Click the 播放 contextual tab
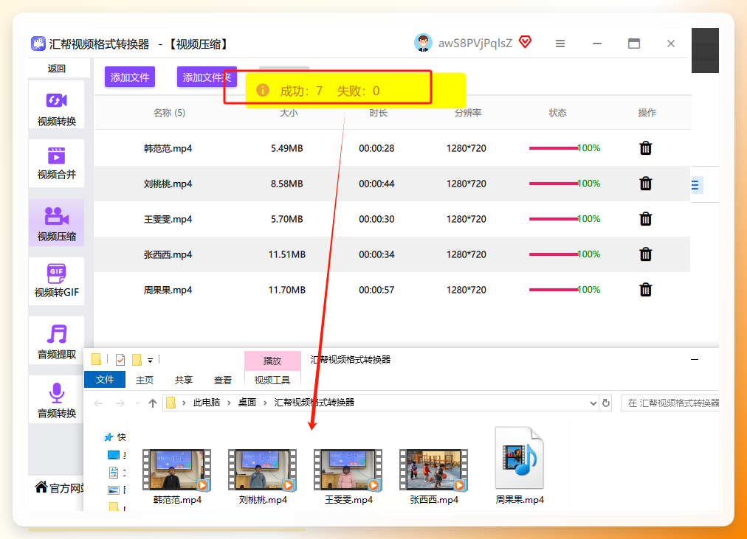The width and height of the screenshot is (747, 539). click(x=272, y=361)
